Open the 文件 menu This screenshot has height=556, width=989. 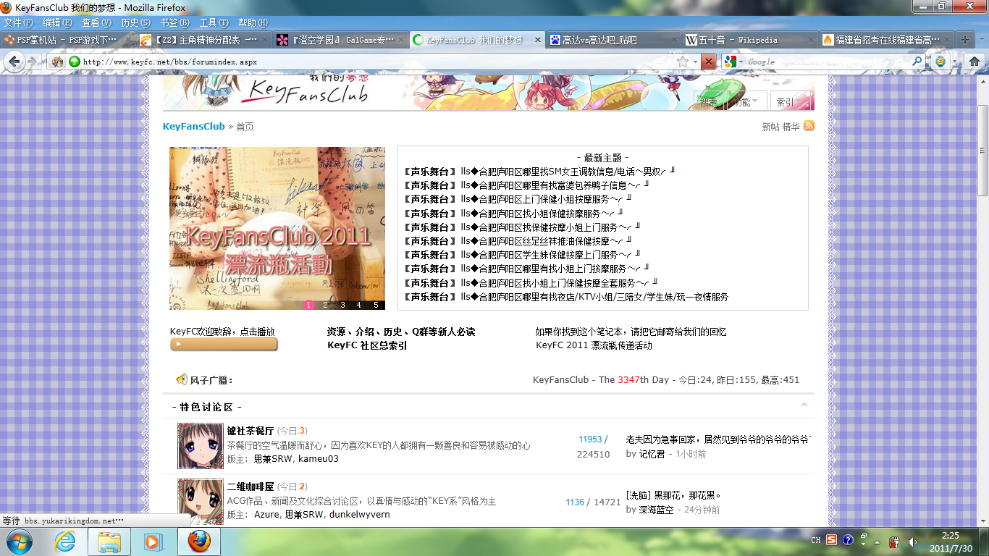pyautogui.click(x=19, y=23)
